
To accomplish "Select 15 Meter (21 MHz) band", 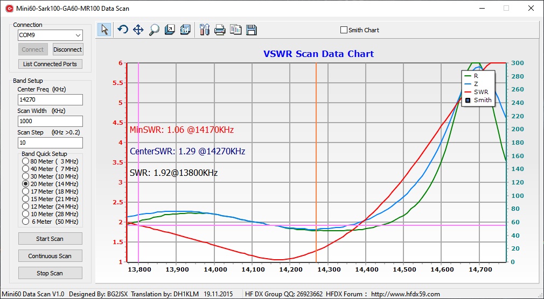I will pyautogui.click(x=26, y=199).
